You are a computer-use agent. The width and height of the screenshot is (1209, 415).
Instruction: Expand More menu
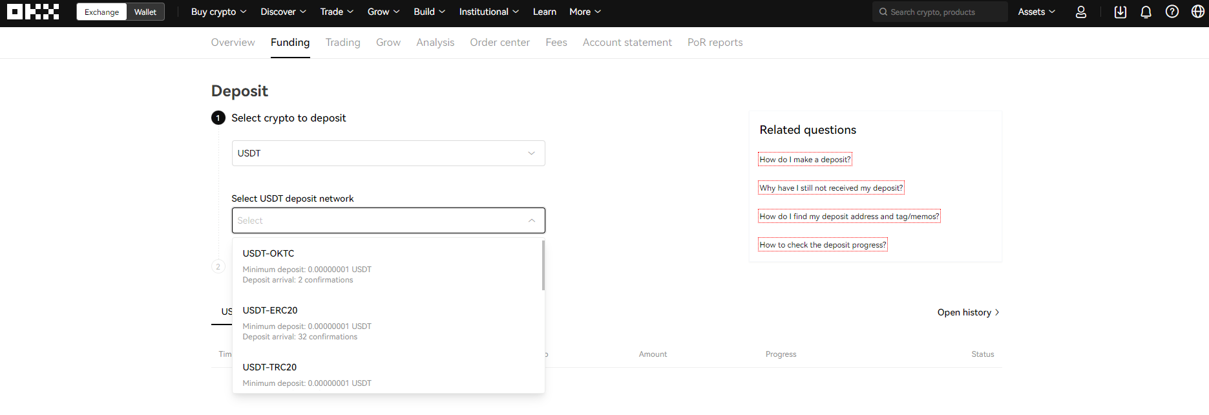[585, 12]
